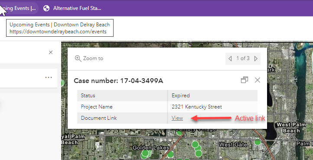Click the Project Name field label

(97, 107)
